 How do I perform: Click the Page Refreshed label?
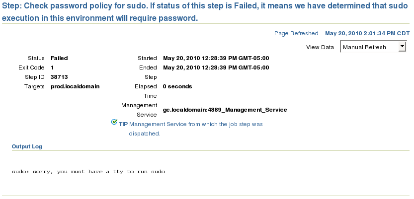click(x=296, y=33)
